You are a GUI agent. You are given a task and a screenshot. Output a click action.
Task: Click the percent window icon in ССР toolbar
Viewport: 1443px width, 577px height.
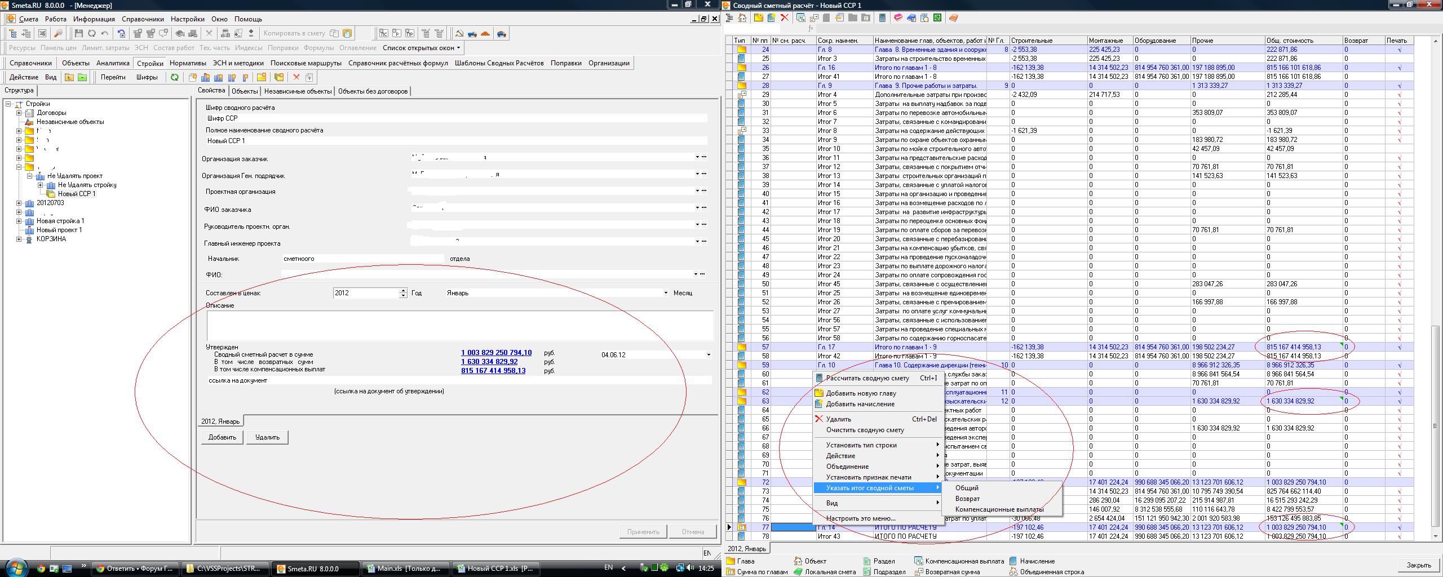tap(801, 18)
